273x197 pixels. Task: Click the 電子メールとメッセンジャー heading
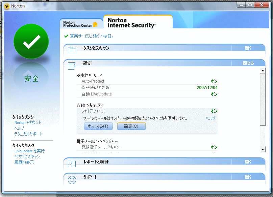(x=97, y=141)
